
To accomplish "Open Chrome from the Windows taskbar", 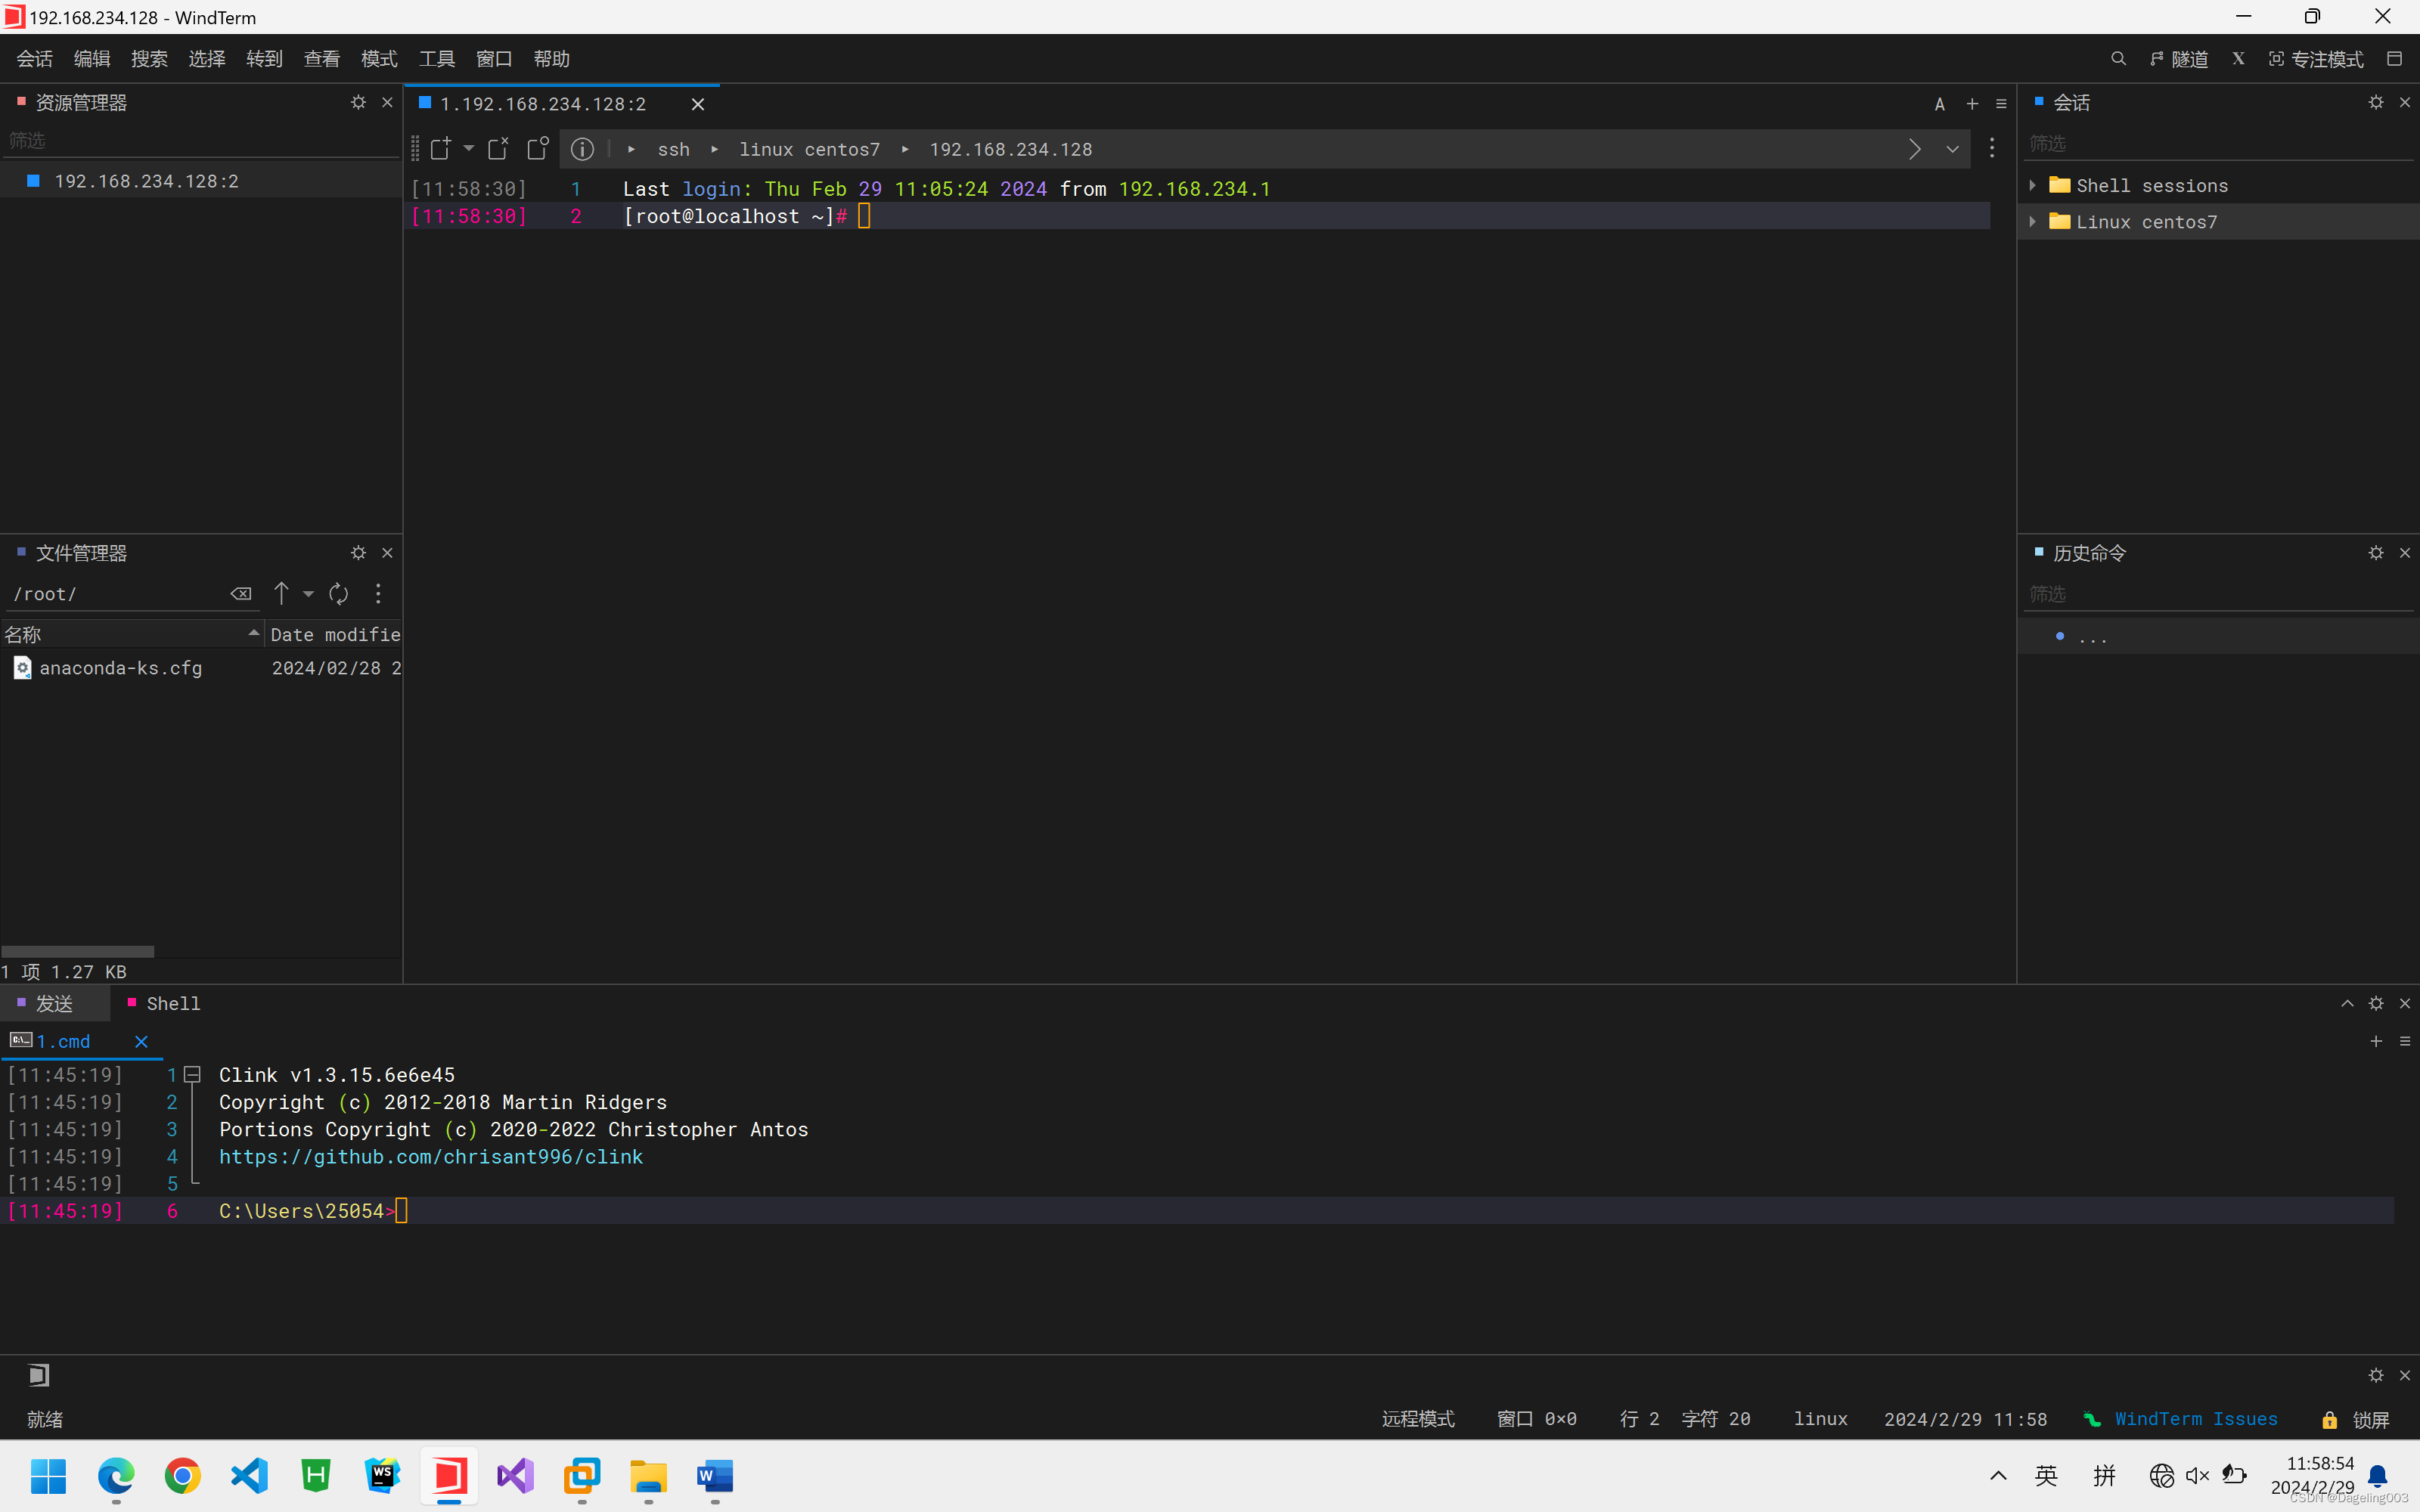I will point(182,1476).
